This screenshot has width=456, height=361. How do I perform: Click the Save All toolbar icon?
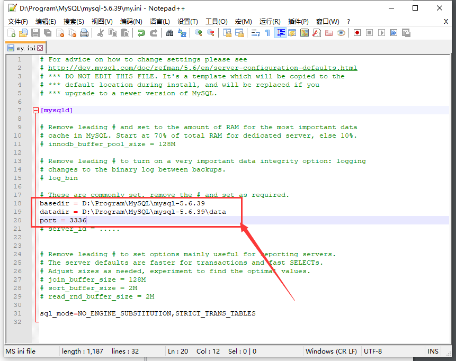47,33
